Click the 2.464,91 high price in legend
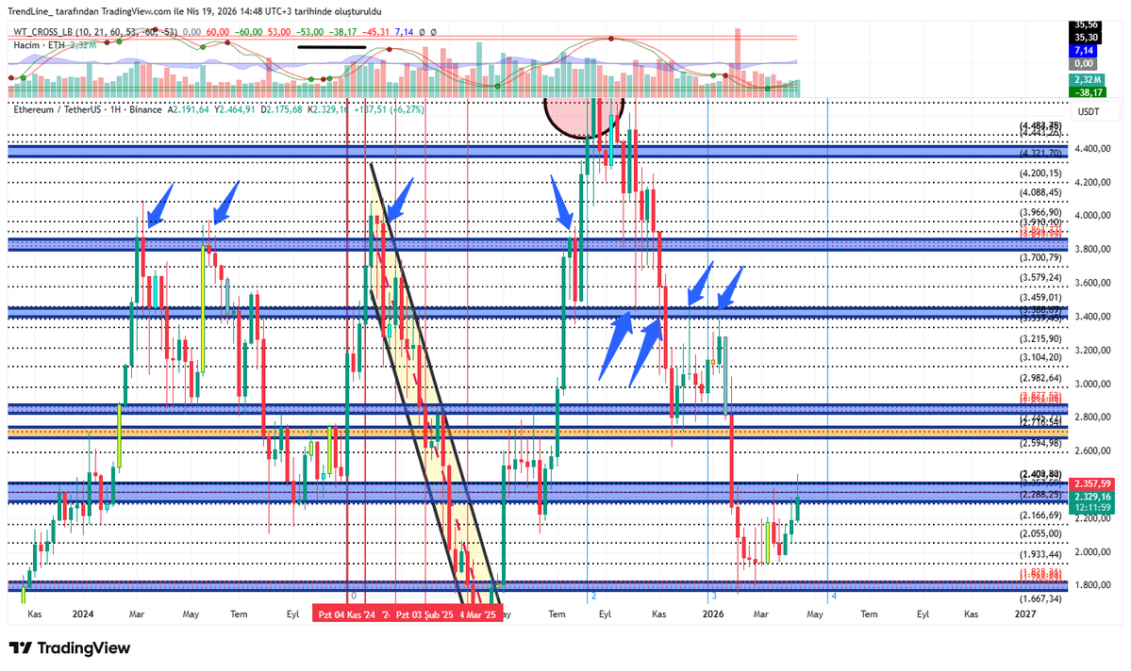 pos(238,109)
